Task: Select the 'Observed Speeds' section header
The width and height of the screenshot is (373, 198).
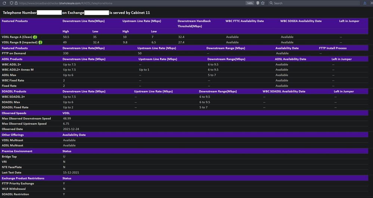Action: pos(14,113)
